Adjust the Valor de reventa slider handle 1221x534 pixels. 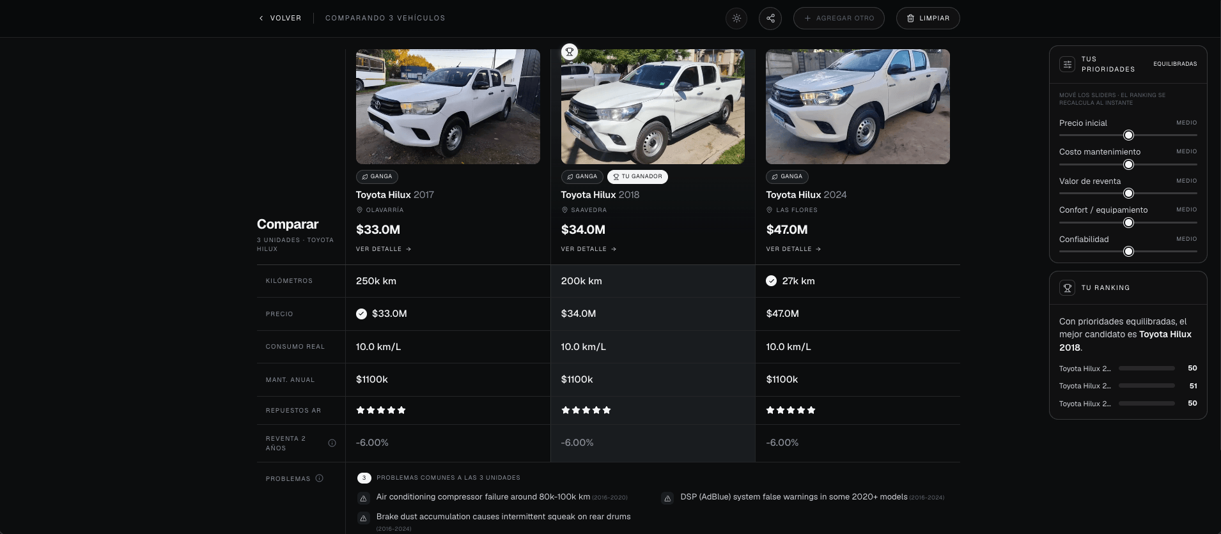coord(1128,194)
